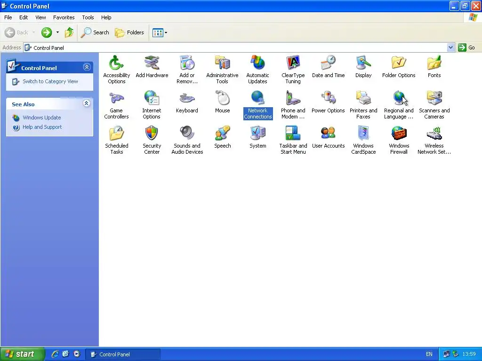Collapse the See Also section
The image size is (482, 361).
pos(87,103)
